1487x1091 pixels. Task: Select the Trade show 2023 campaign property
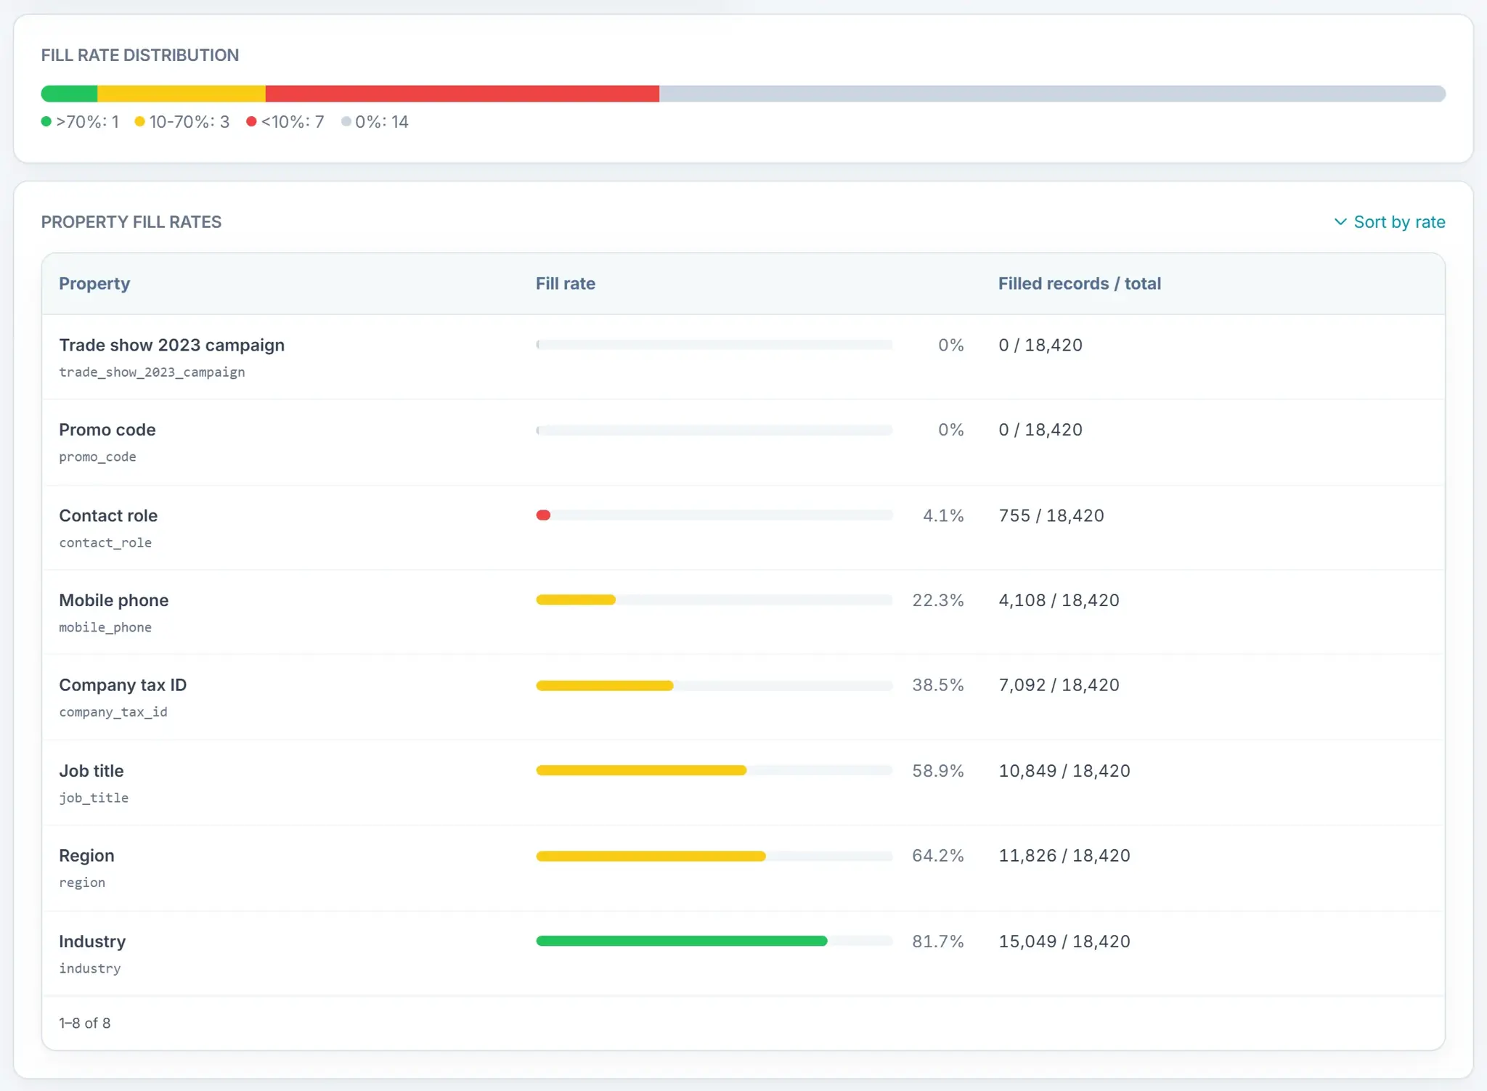[x=171, y=345]
